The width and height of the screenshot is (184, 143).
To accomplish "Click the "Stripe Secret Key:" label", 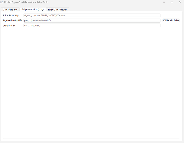I will click(11, 15).
